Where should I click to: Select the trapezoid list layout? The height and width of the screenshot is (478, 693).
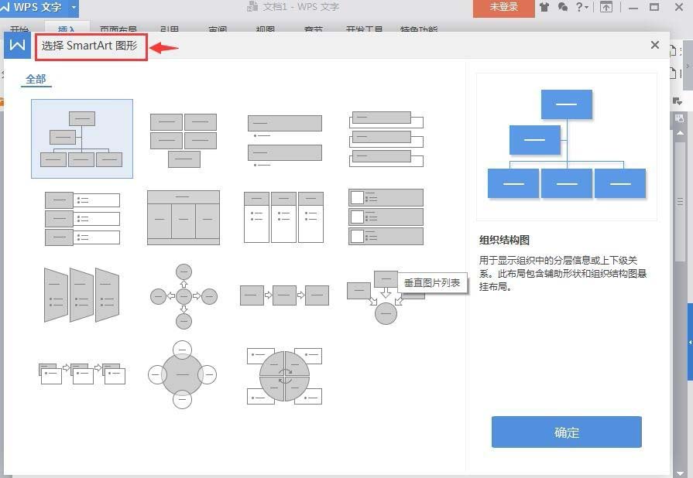click(x=82, y=295)
